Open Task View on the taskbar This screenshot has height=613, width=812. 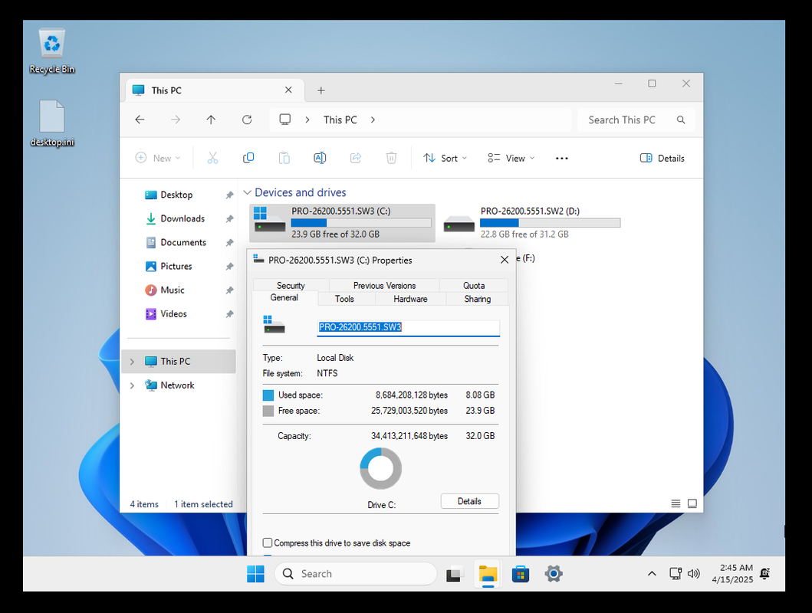(454, 574)
